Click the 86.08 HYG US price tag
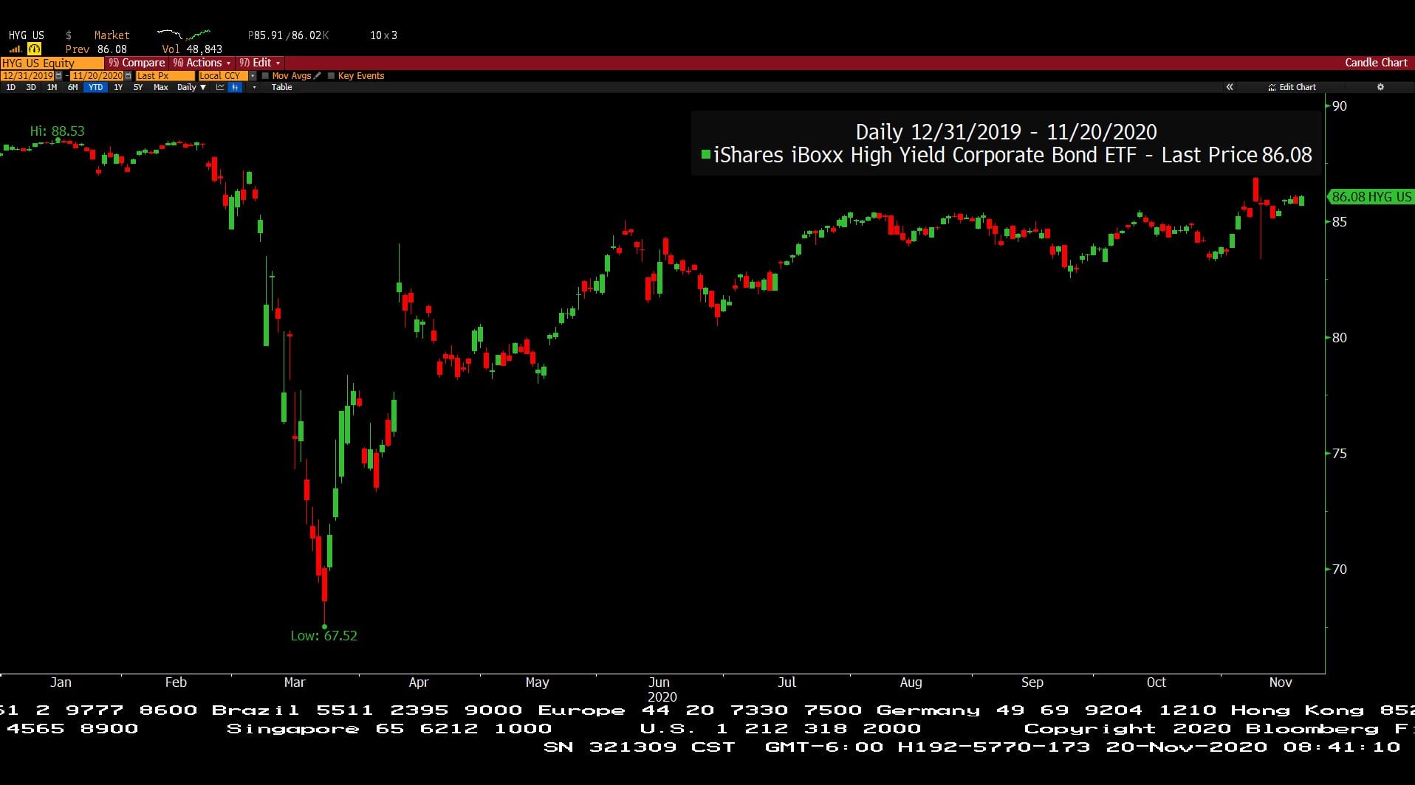 (1371, 197)
